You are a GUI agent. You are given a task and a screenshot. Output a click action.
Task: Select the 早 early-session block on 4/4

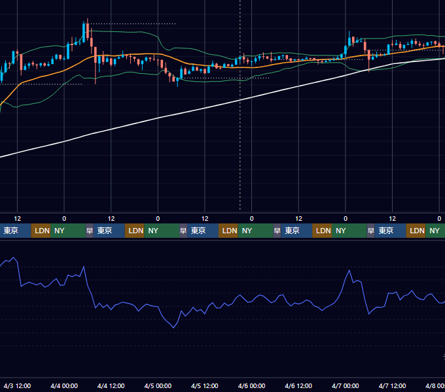pyautogui.click(x=90, y=231)
